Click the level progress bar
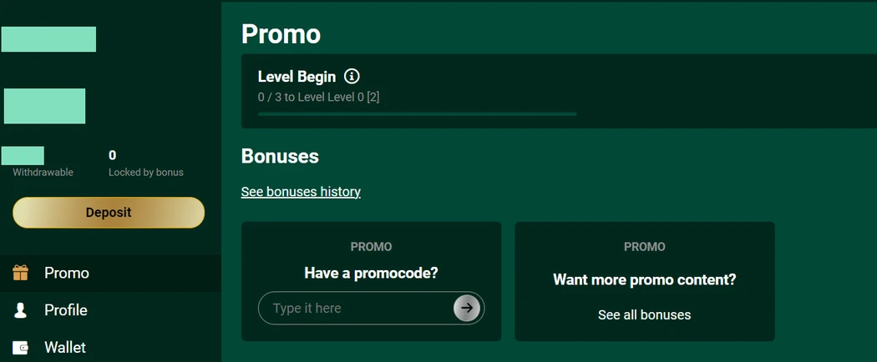Screen dimensions: 877x362 [x=417, y=114]
